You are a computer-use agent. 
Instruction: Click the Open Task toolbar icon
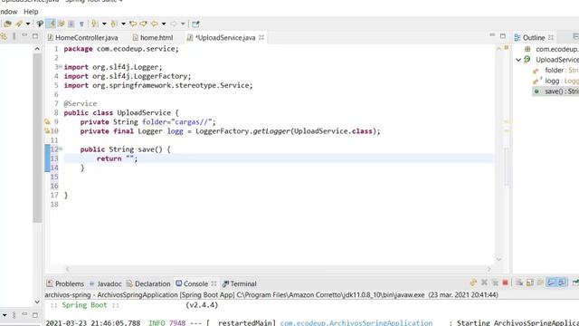point(19,24)
